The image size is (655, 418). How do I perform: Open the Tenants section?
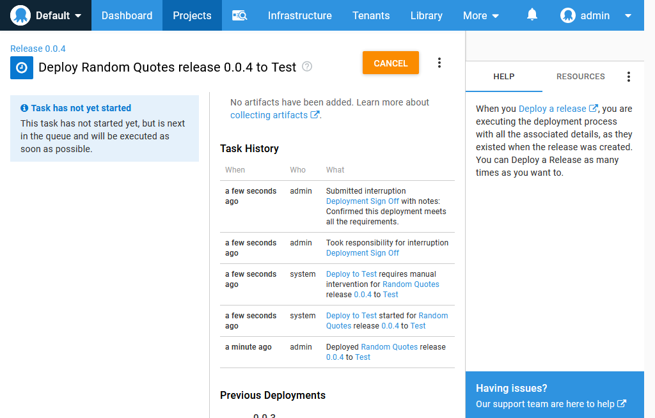point(371,15)
